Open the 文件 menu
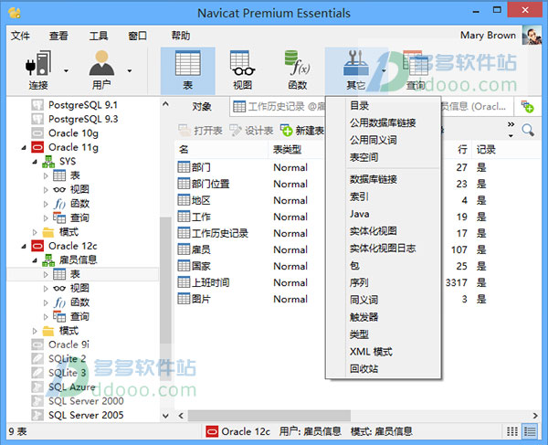The height and width of the screenshot is (445, 548). pos(20,36)
